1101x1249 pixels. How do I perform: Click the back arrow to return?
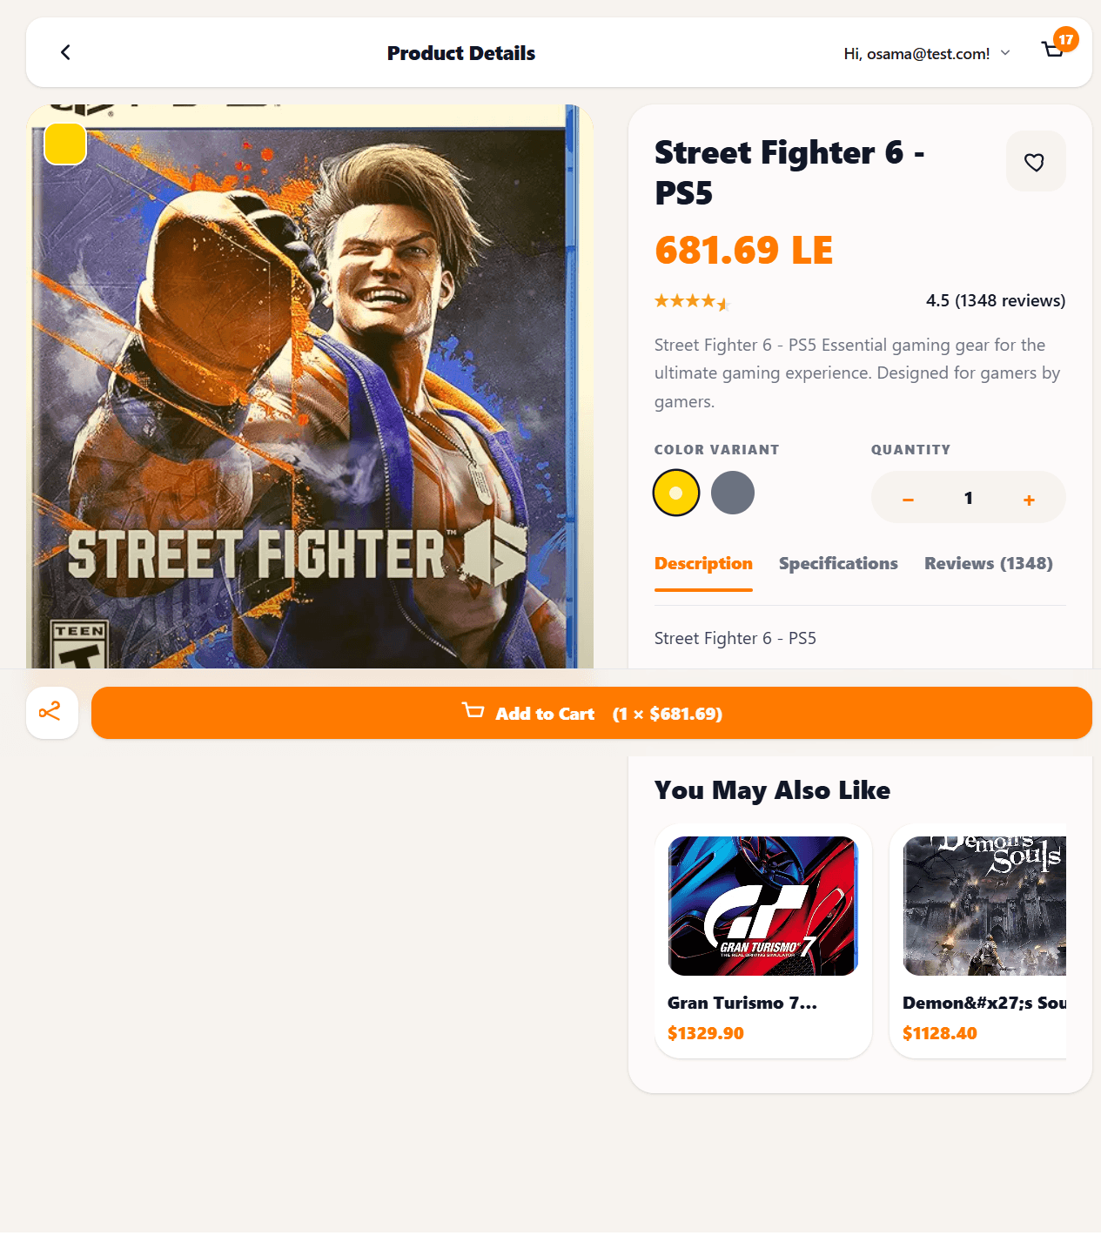pos(65,52)
